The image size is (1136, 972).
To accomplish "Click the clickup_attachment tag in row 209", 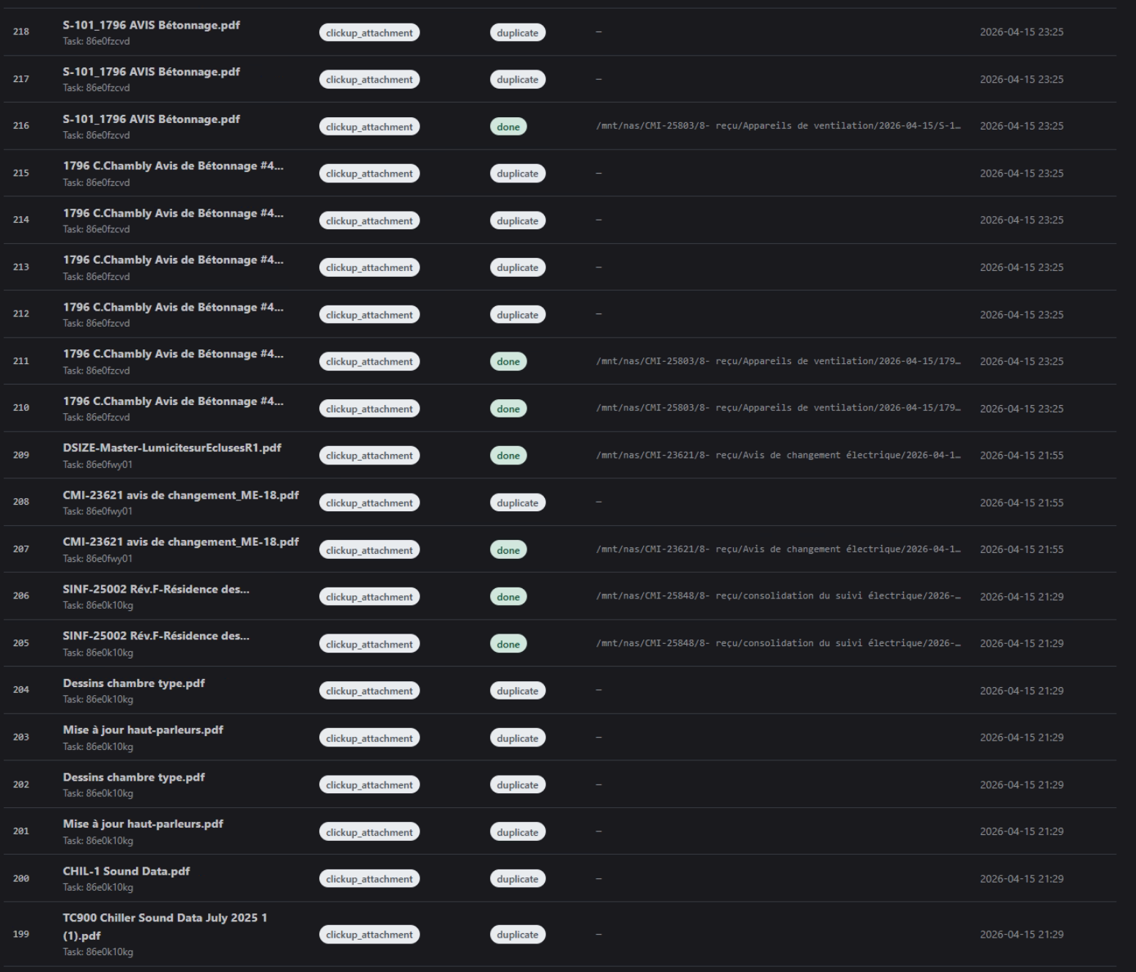I will (x=369, y=456).
